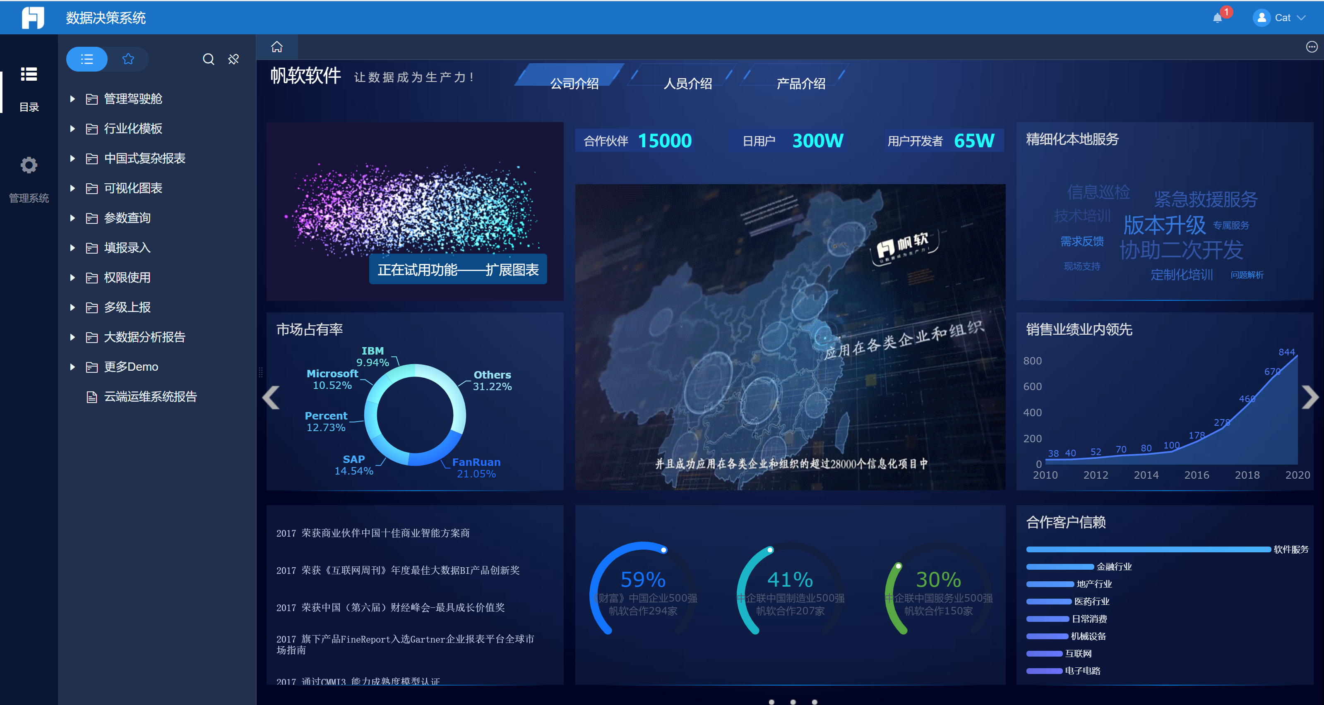Click the pin sidebar icon

(x=234, y=59)
